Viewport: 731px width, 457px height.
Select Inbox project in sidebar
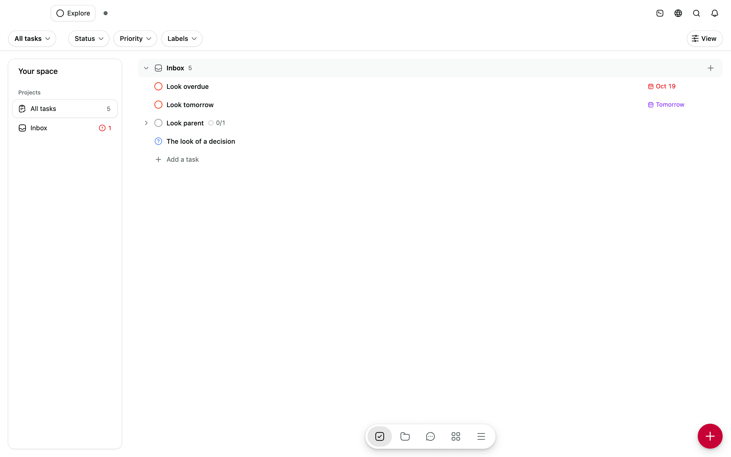[65, 128]
